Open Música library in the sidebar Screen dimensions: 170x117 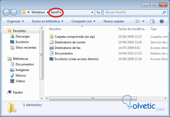pyautogui.click(x=21, y=76)
